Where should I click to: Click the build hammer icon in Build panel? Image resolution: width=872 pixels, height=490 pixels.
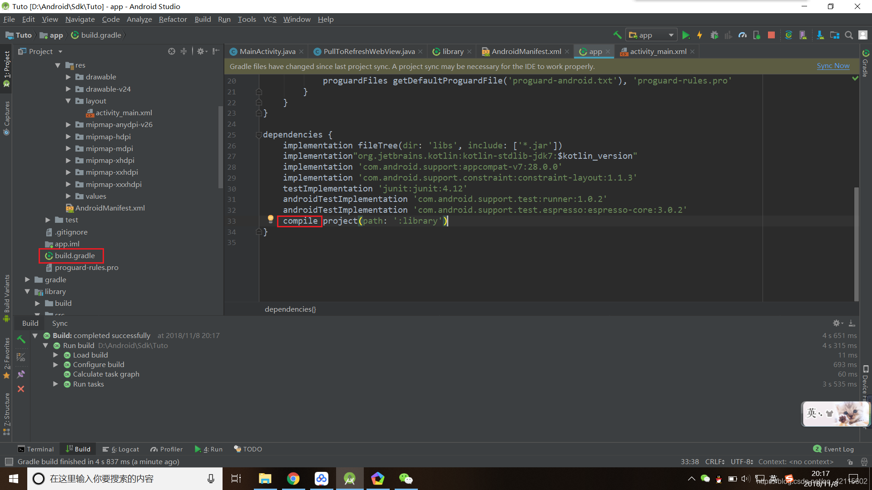tap(21, 339)
